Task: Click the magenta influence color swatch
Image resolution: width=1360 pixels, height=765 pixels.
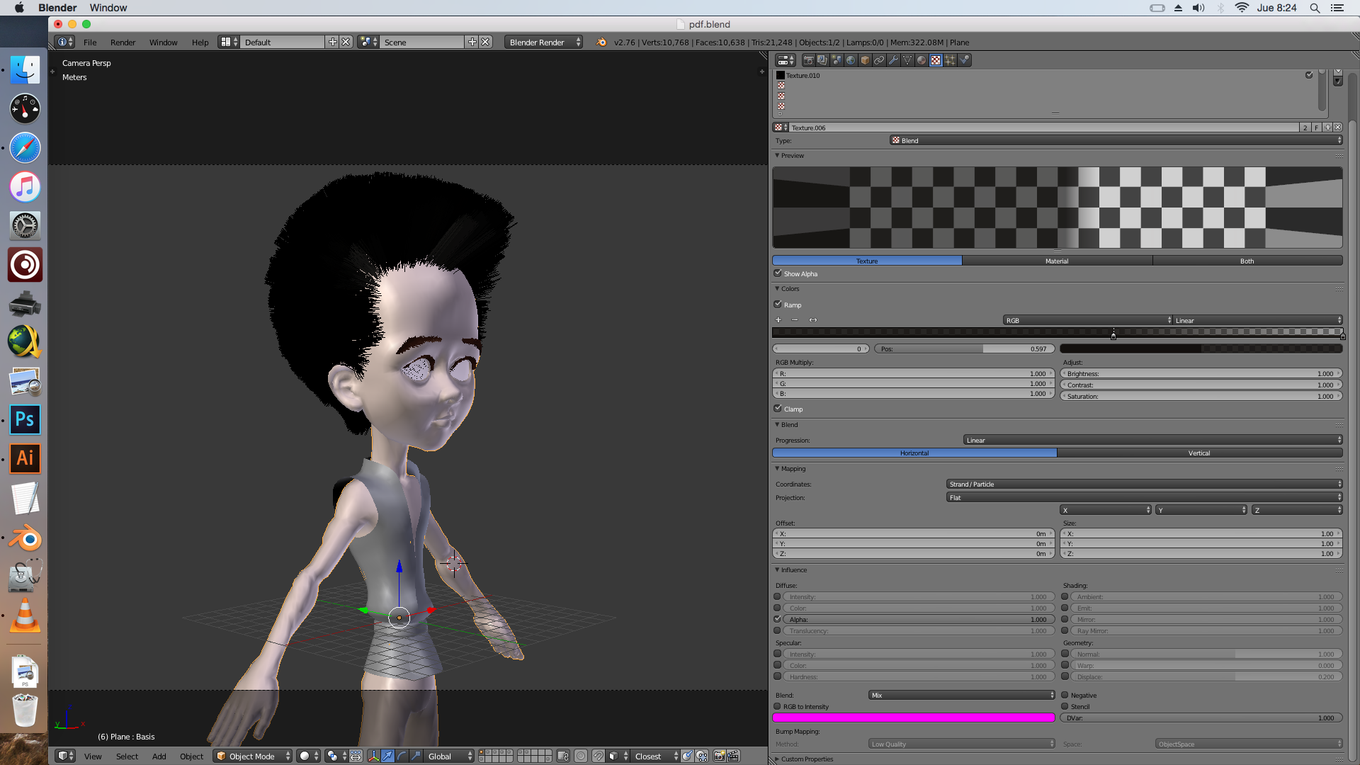Action: (913, 718)
